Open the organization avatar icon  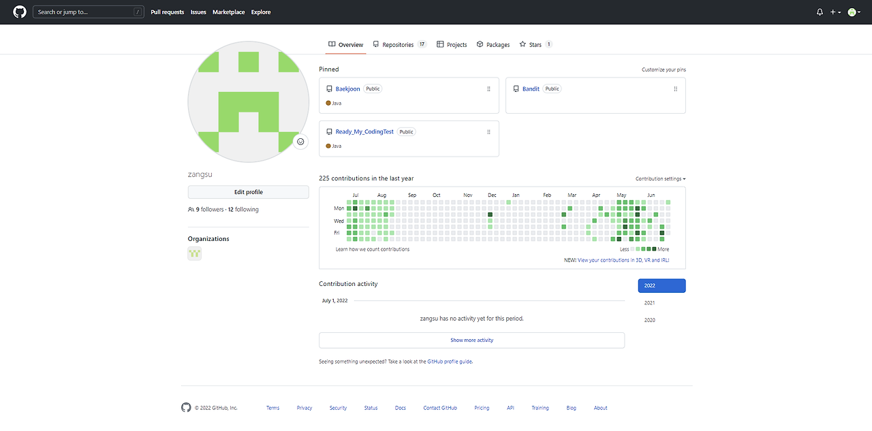click(195, 253)
